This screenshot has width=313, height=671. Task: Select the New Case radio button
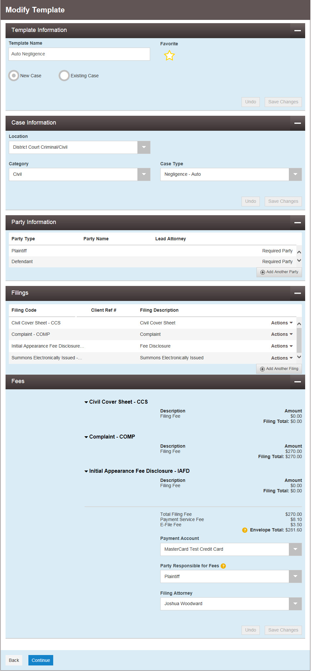click(14, 76)
